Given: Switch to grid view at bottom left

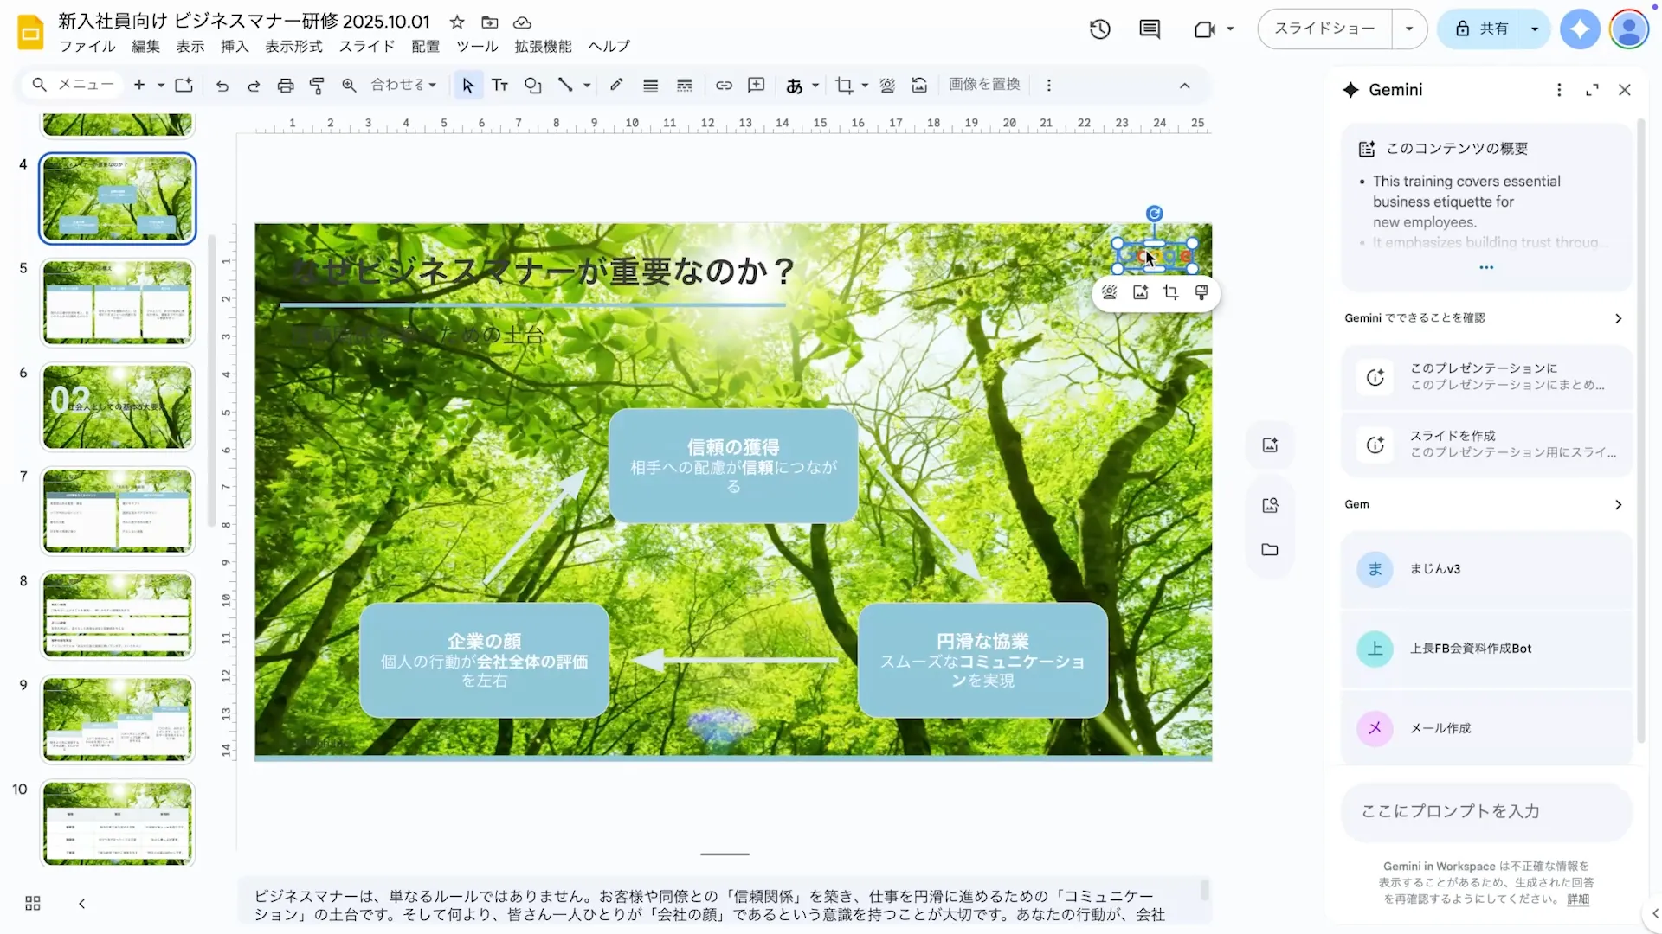Looking at the screenshot, I should click(x=32, y=902).
